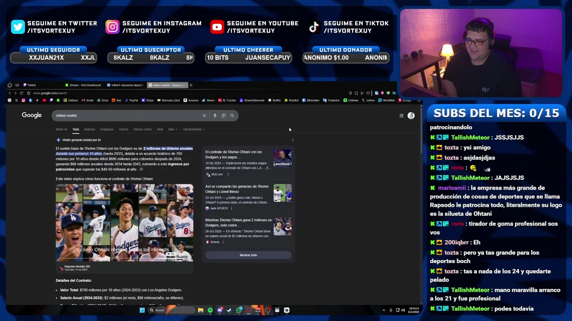Start voice search with the microphone icon
Viewport: 572px width, 321px height.
pyautogui.click(x=215, y=115)
